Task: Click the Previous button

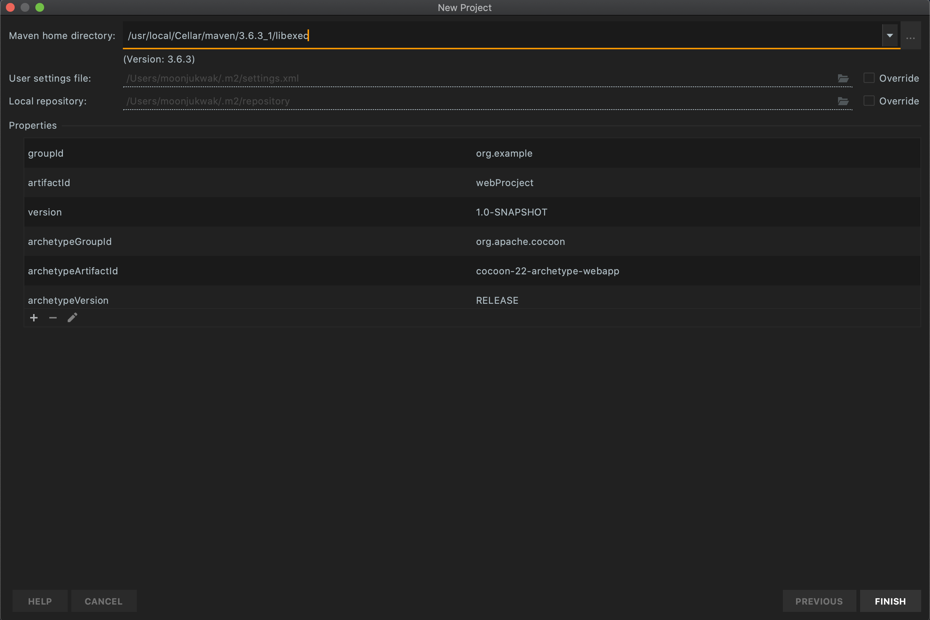Action: pos(819,601)
